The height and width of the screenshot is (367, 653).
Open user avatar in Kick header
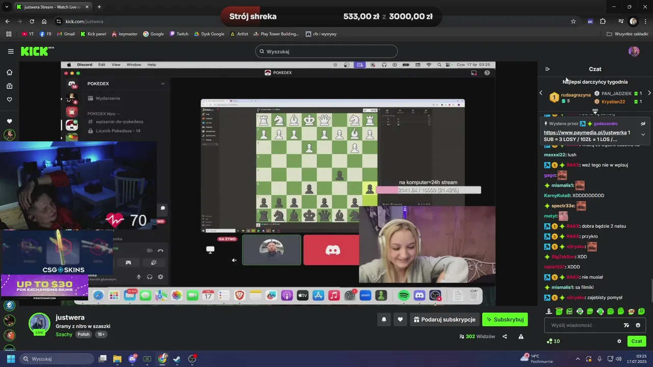point(634,51)
